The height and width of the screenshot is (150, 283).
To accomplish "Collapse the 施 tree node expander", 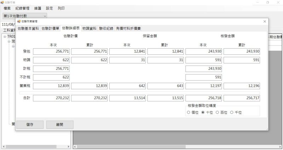I will coord(9,42).
